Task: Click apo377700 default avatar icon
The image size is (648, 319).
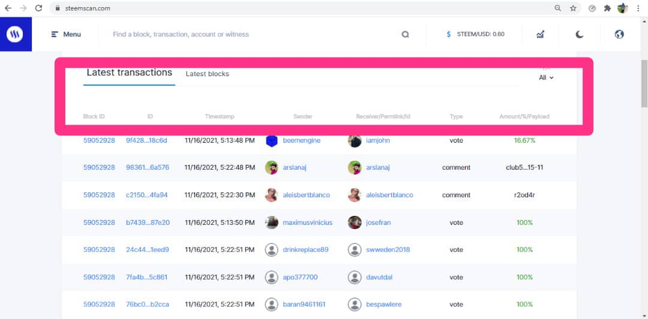Action: pos(272,277)
